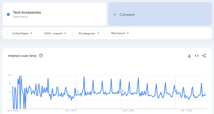The width and height of the screenshot is (214, 114).
Task: Open the All categories dropdown
Action: click(x=89, y=33)
